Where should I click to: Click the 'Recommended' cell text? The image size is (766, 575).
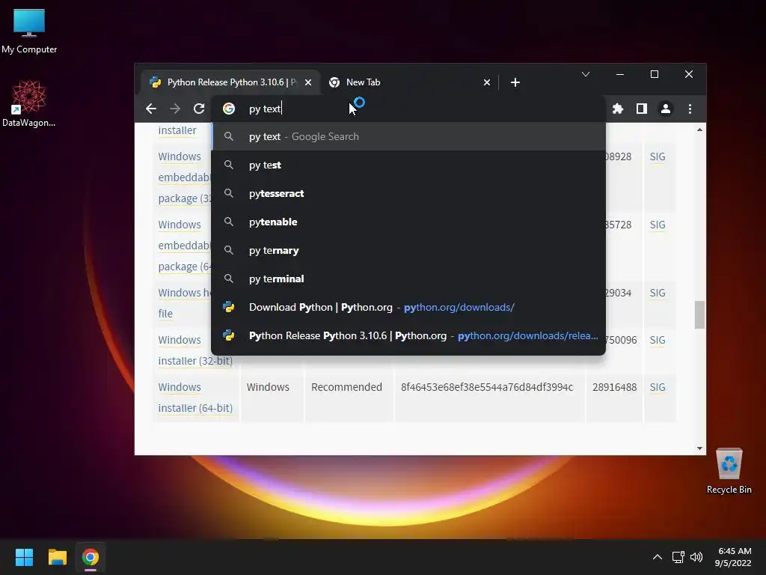[x=346, y=387]
